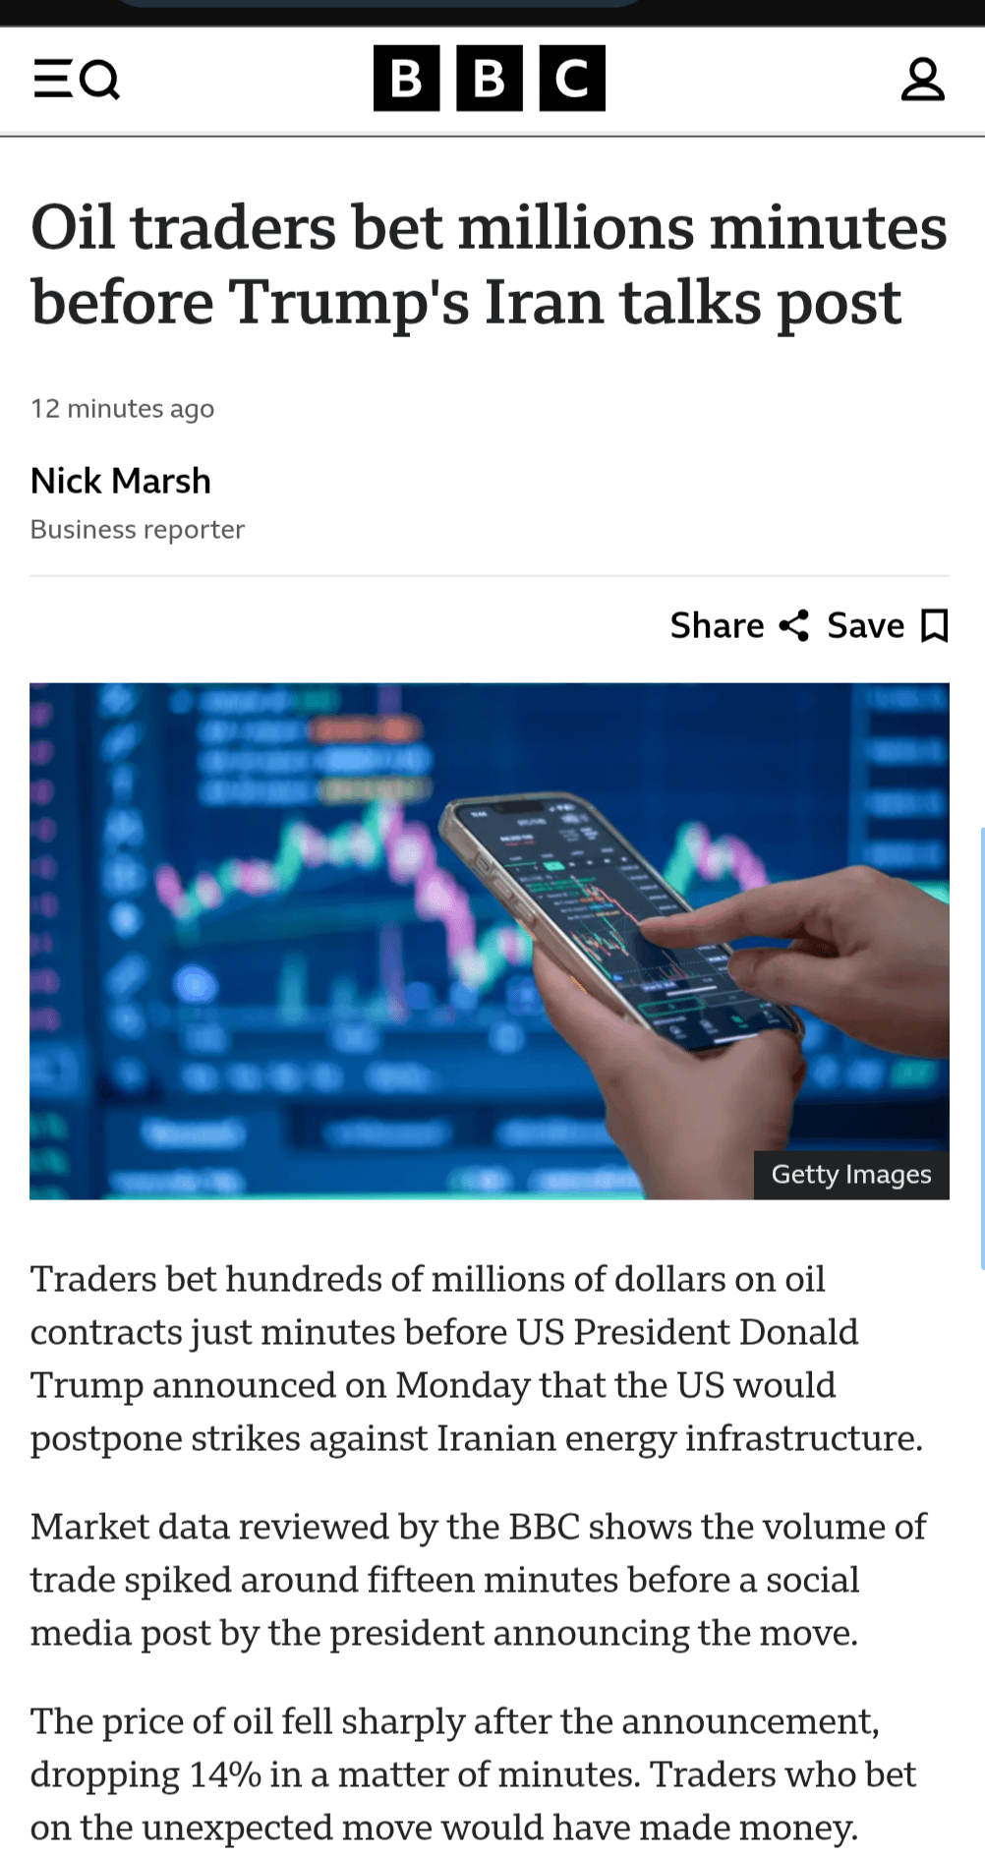Open the account profile icon
985x1857 pixels.
(x=922, y=79)
